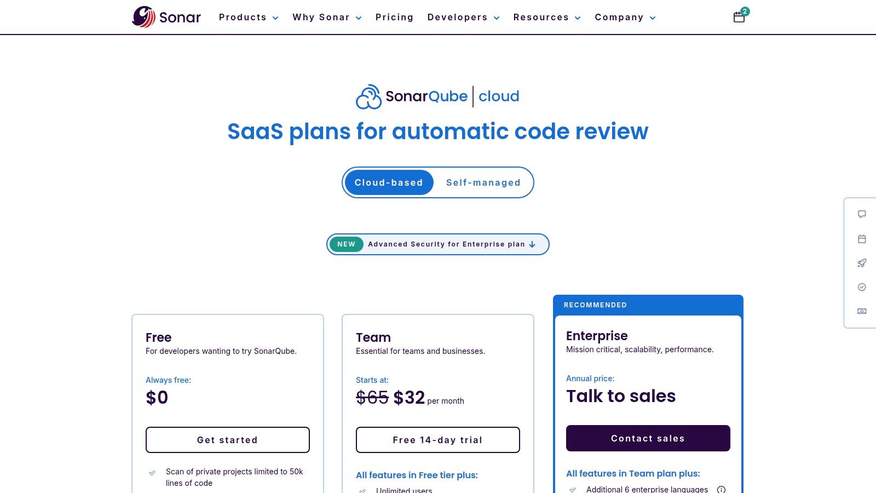
Task: Open the chat feedback icon in right sidebar
Action: (862, 214)
